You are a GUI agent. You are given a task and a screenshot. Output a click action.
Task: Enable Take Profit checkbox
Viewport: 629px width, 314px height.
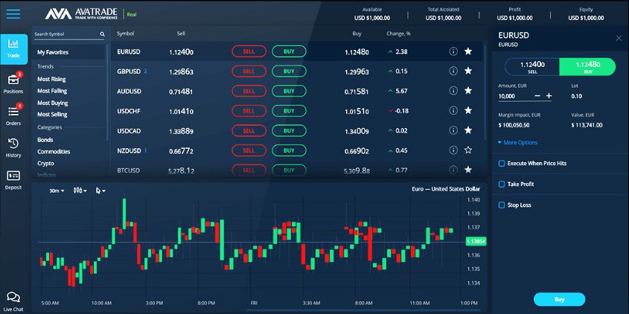[502, 184]
